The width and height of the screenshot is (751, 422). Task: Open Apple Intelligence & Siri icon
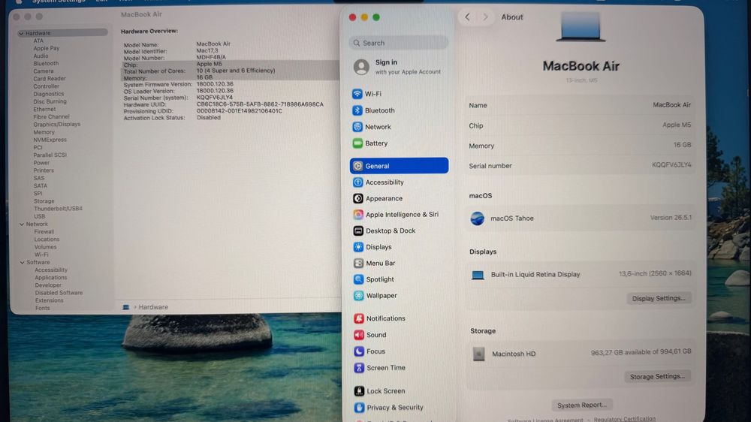tap(358, 215)
